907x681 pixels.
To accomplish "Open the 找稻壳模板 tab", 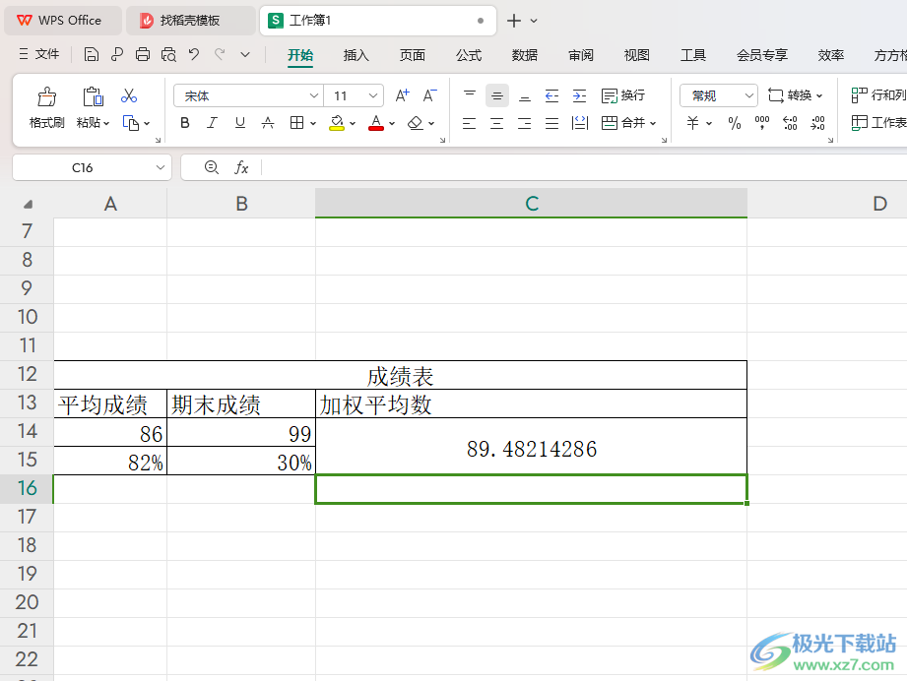I will (x=189, y=21).
